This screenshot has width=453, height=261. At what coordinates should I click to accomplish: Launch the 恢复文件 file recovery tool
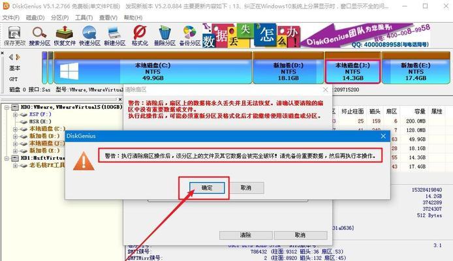click(x=65, y=36)
